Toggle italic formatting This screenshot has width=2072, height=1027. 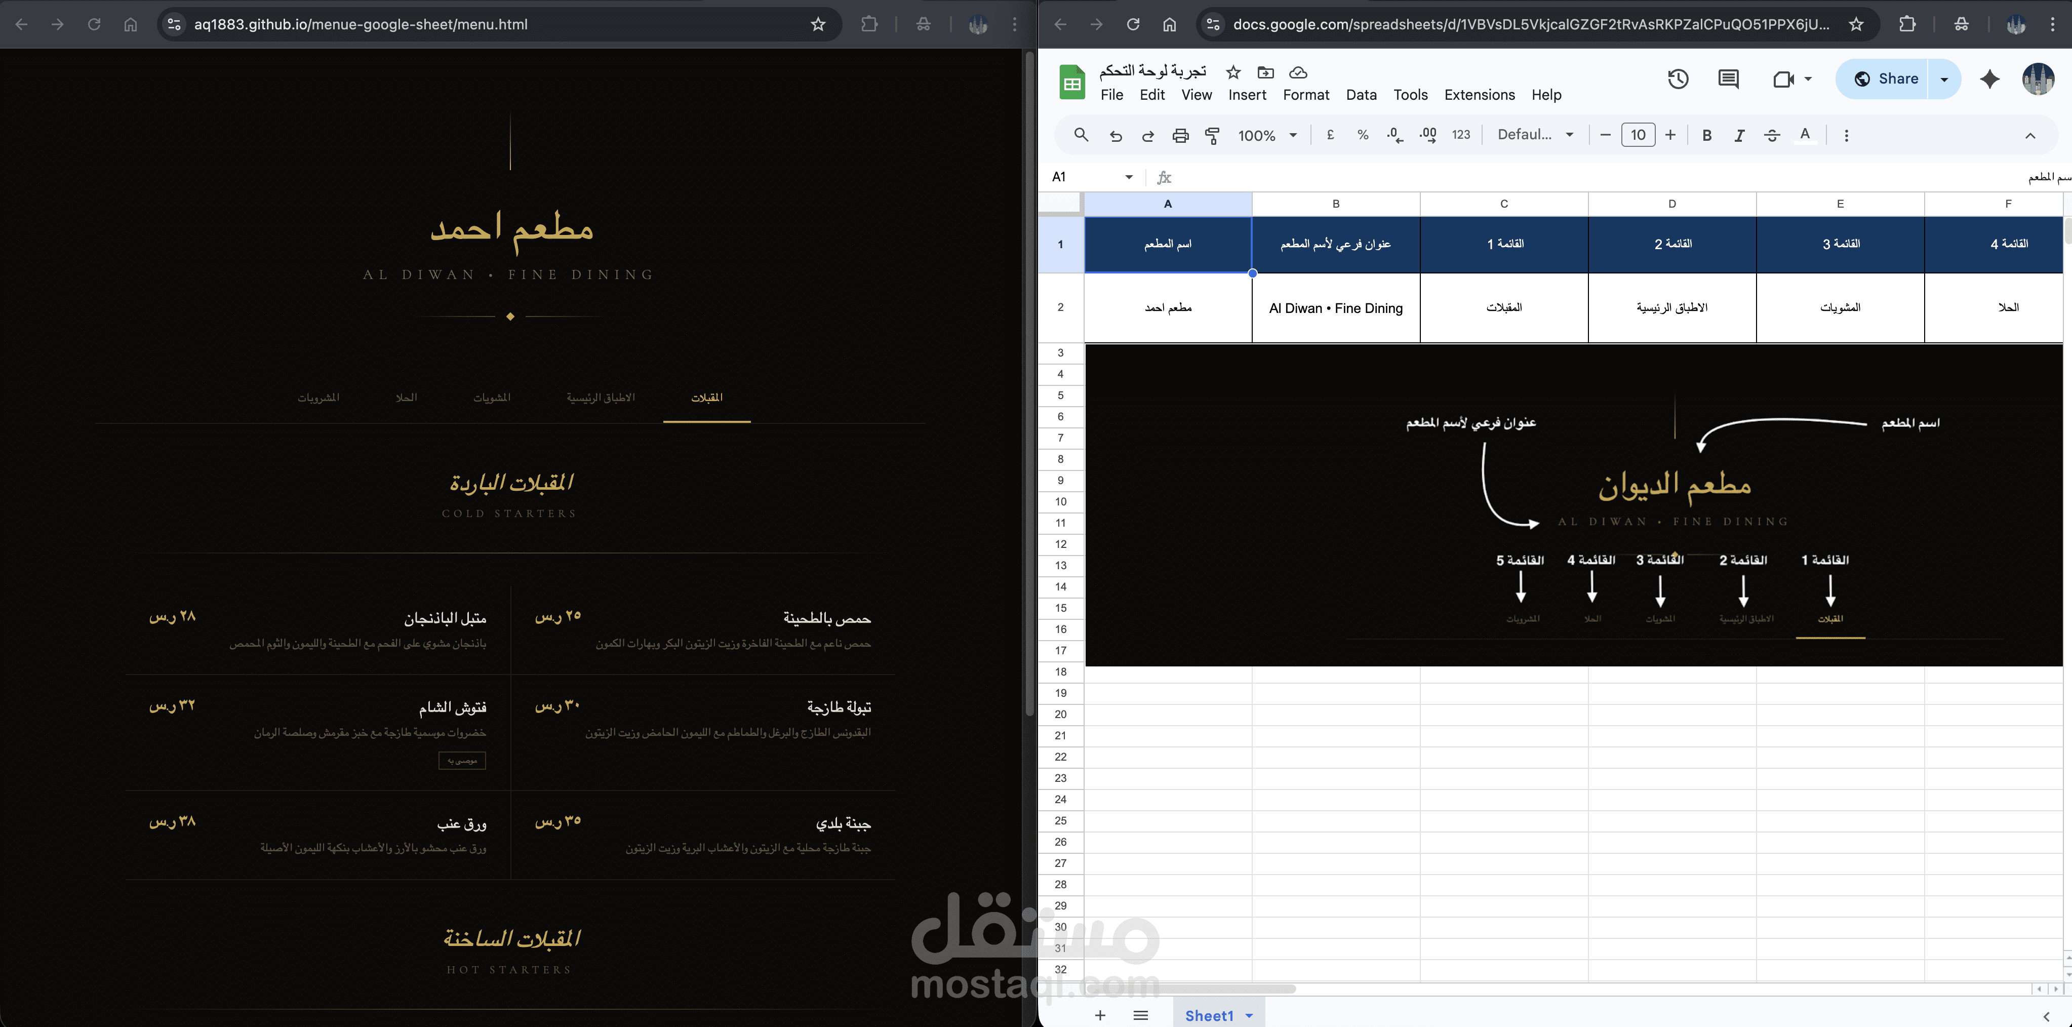click(x=1739, y=135)
